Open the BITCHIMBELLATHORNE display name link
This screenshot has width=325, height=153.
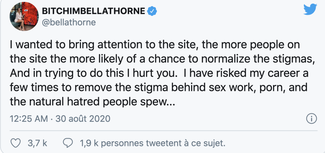tap(94, 11)
